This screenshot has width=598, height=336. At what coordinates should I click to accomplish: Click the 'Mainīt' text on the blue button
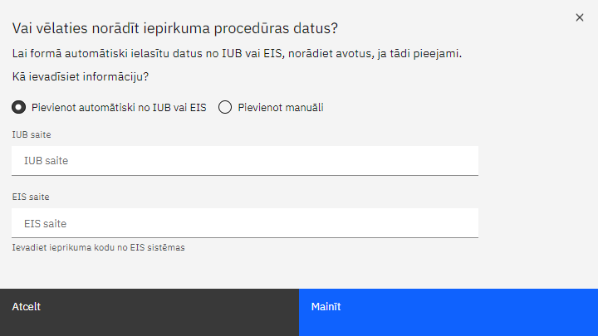(326, 307)
